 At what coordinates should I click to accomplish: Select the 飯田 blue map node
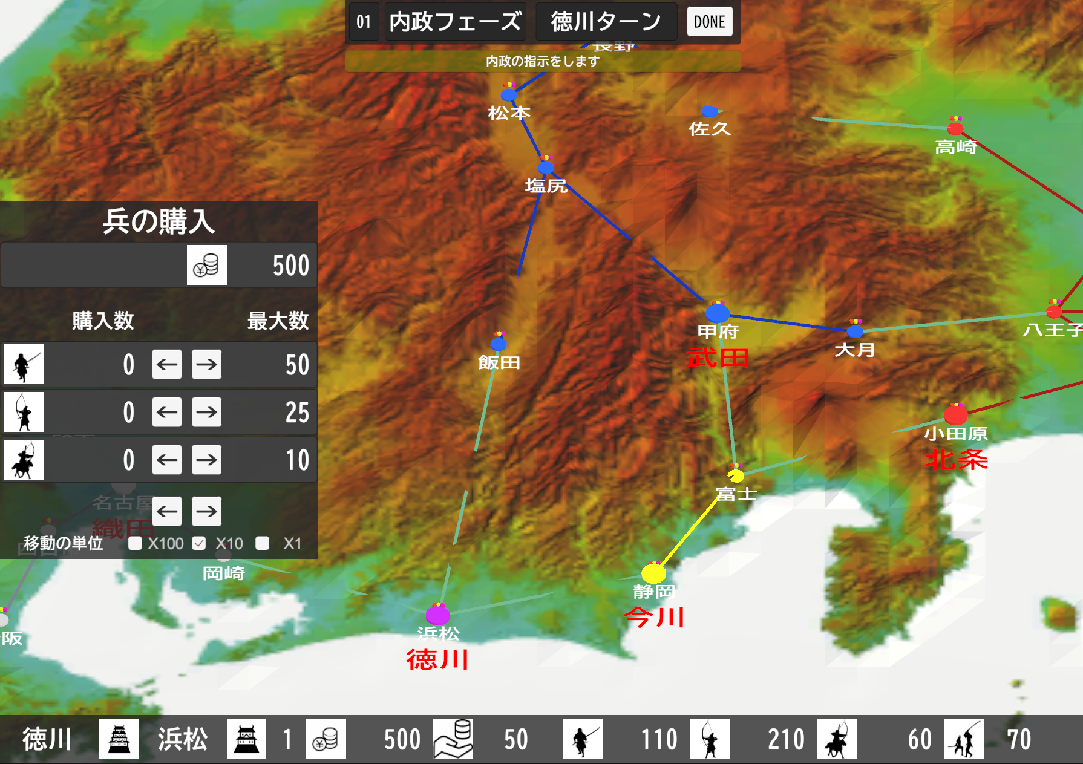click(499, 344)
